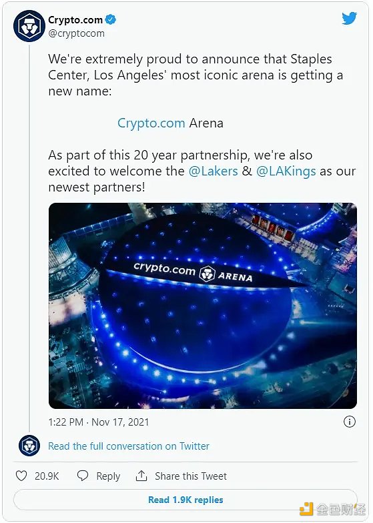Open the Crypto.com account name
373x523 pixels.
coord(75,20)
